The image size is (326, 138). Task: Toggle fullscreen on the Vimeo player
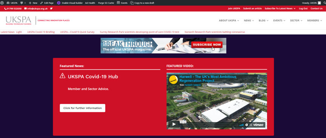tap(251, 125)
